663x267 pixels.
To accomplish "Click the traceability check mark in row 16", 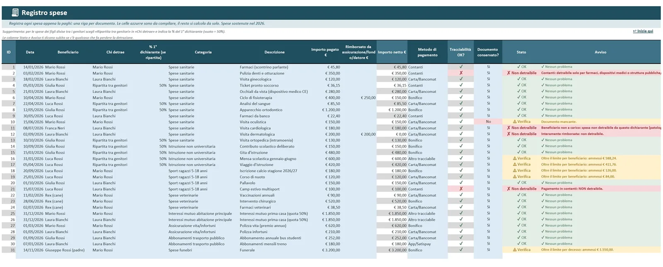I will point(461,158).
